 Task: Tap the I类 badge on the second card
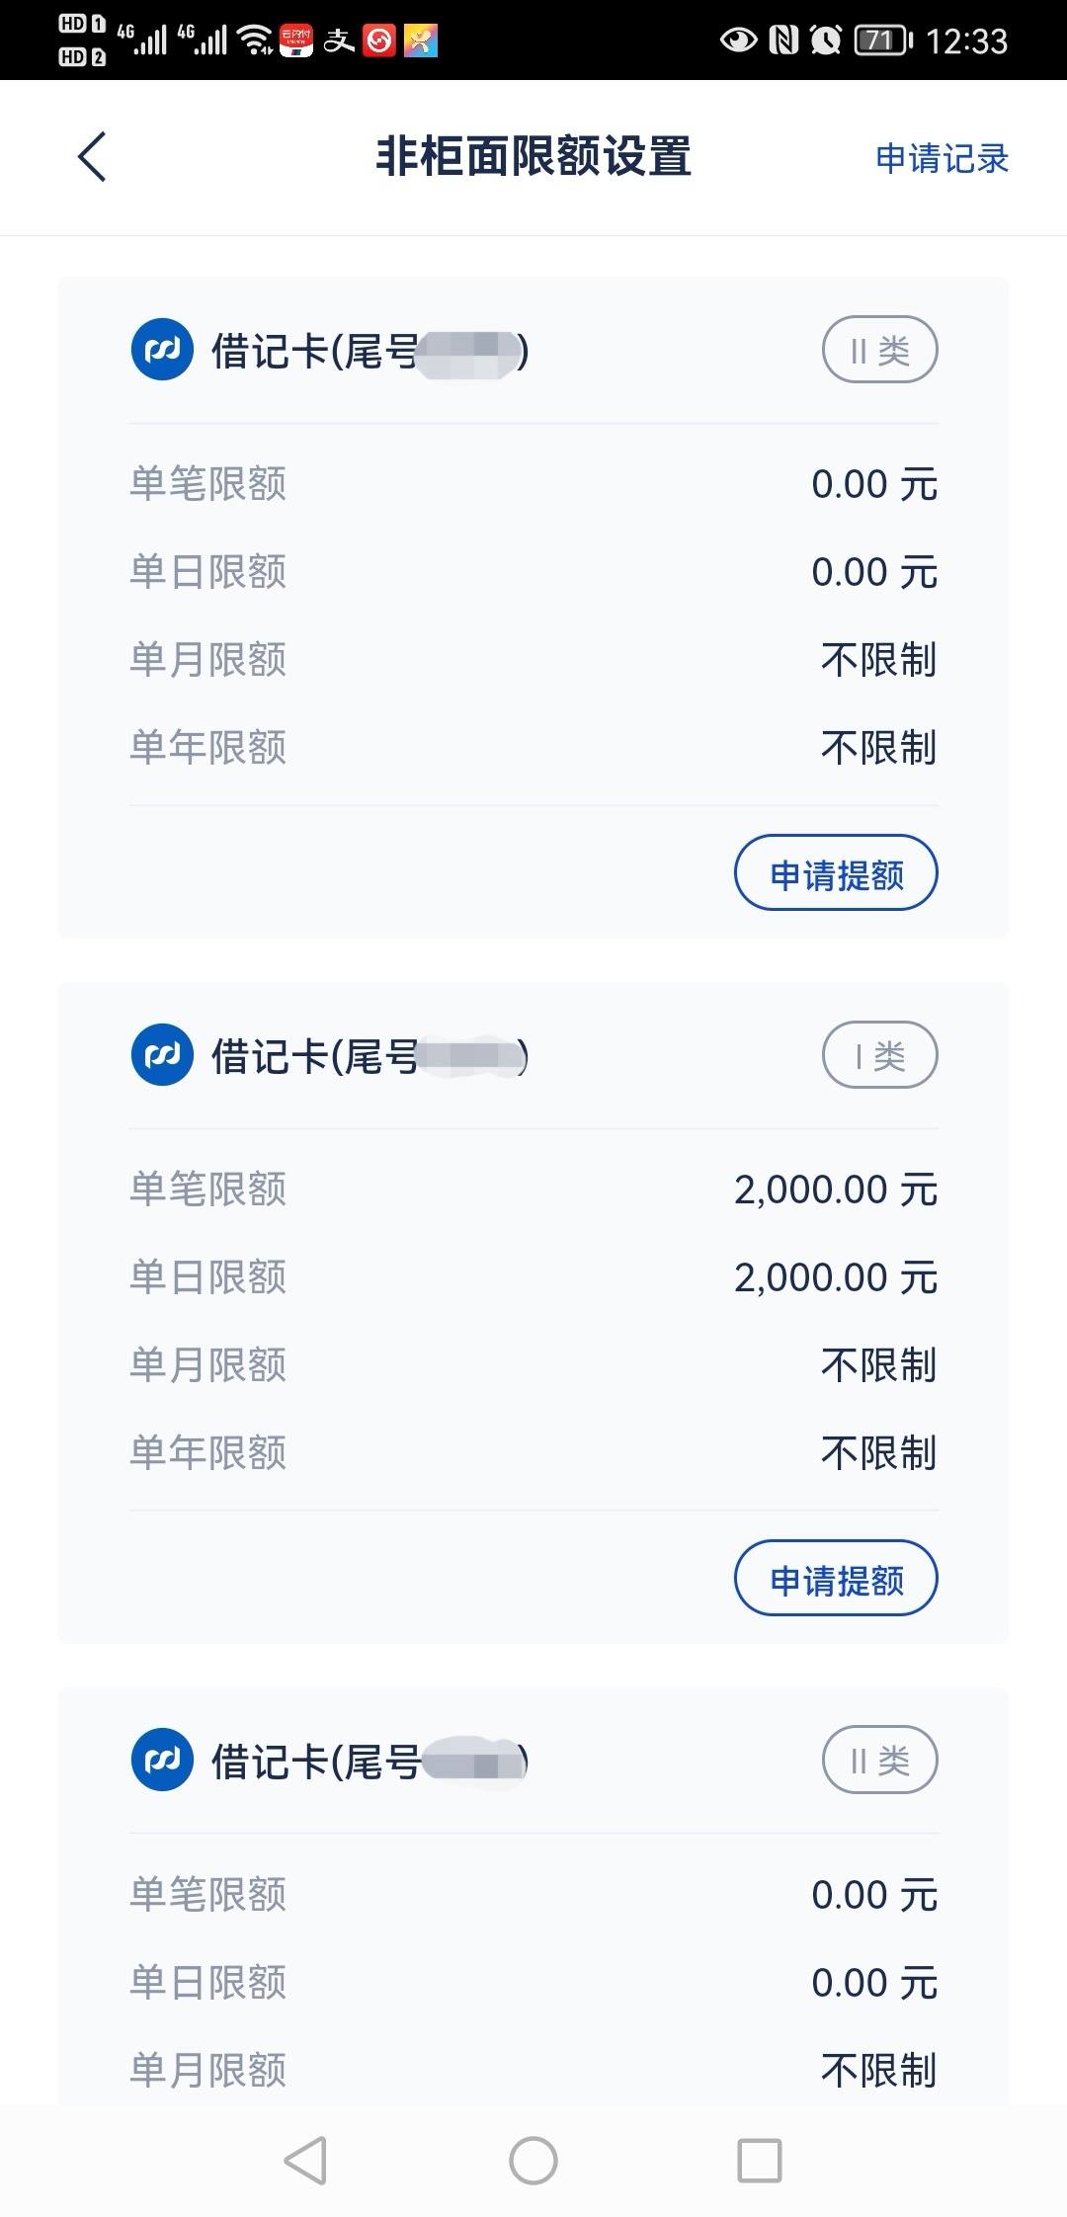pyautogui.click(x=879, y=1055)
